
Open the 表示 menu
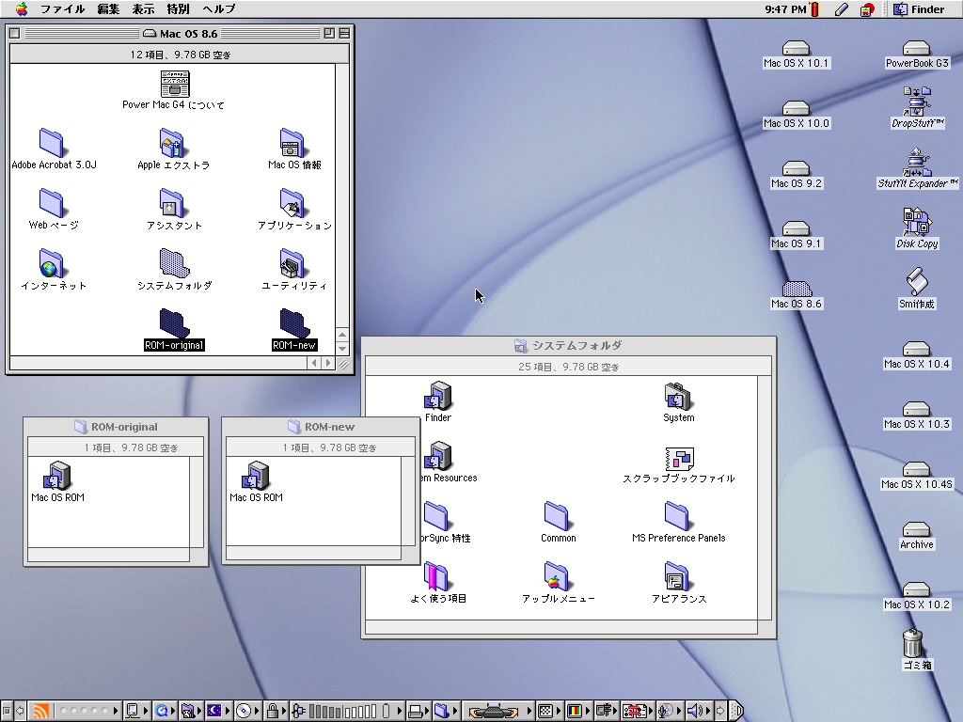pyautogui.click(x=143, y=8)
